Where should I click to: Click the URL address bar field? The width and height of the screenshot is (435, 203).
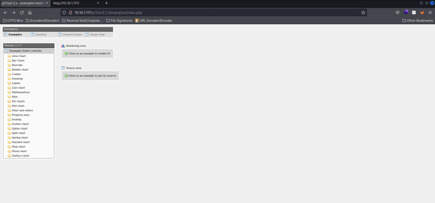213,13
